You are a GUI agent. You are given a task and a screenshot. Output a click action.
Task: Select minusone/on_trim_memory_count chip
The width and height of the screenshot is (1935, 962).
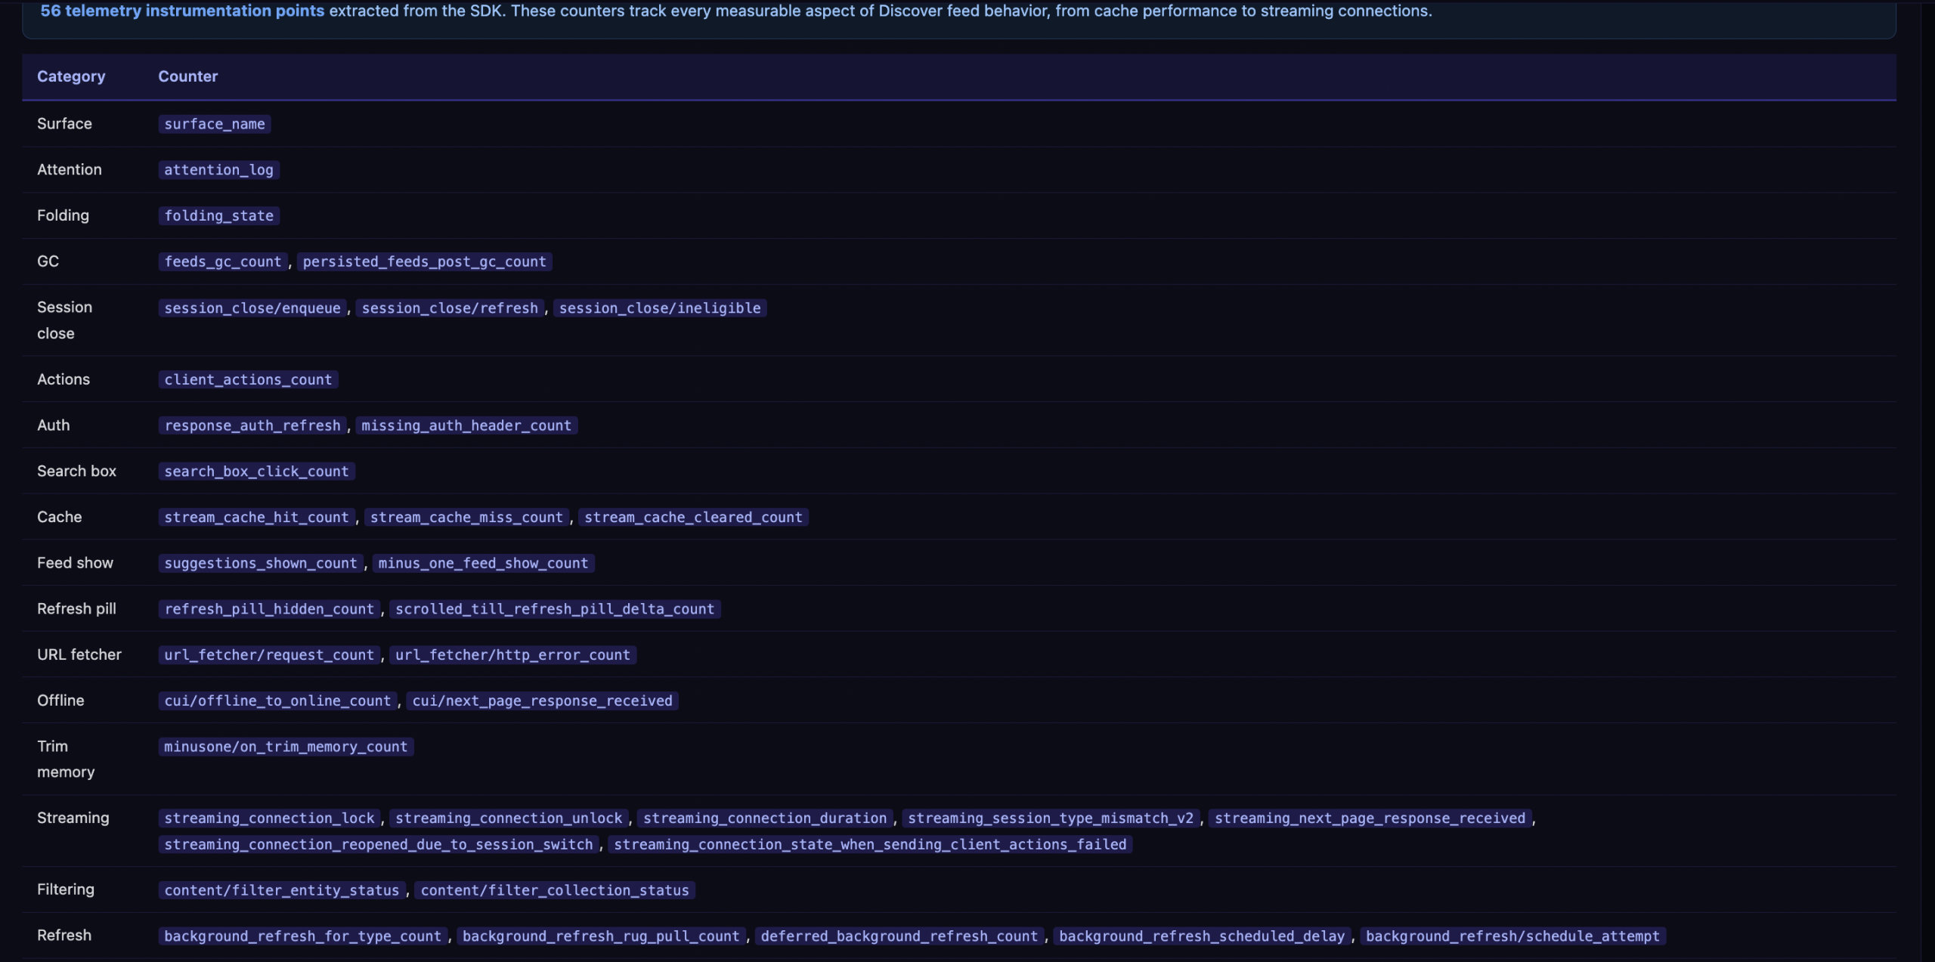(286, 747)
